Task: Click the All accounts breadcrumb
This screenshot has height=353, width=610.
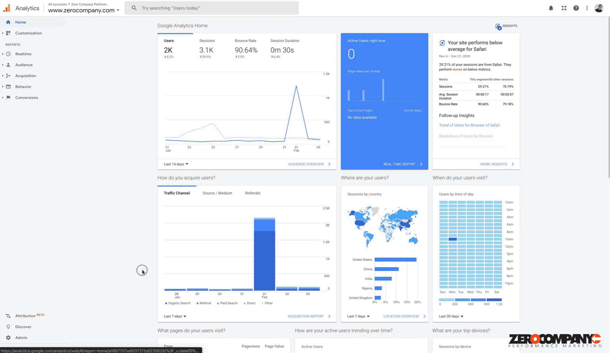Action: [58, 4]
